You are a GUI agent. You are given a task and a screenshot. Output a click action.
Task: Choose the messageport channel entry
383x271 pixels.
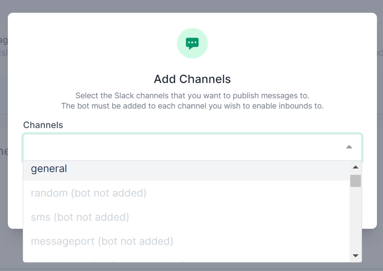[x=102, y=241]
